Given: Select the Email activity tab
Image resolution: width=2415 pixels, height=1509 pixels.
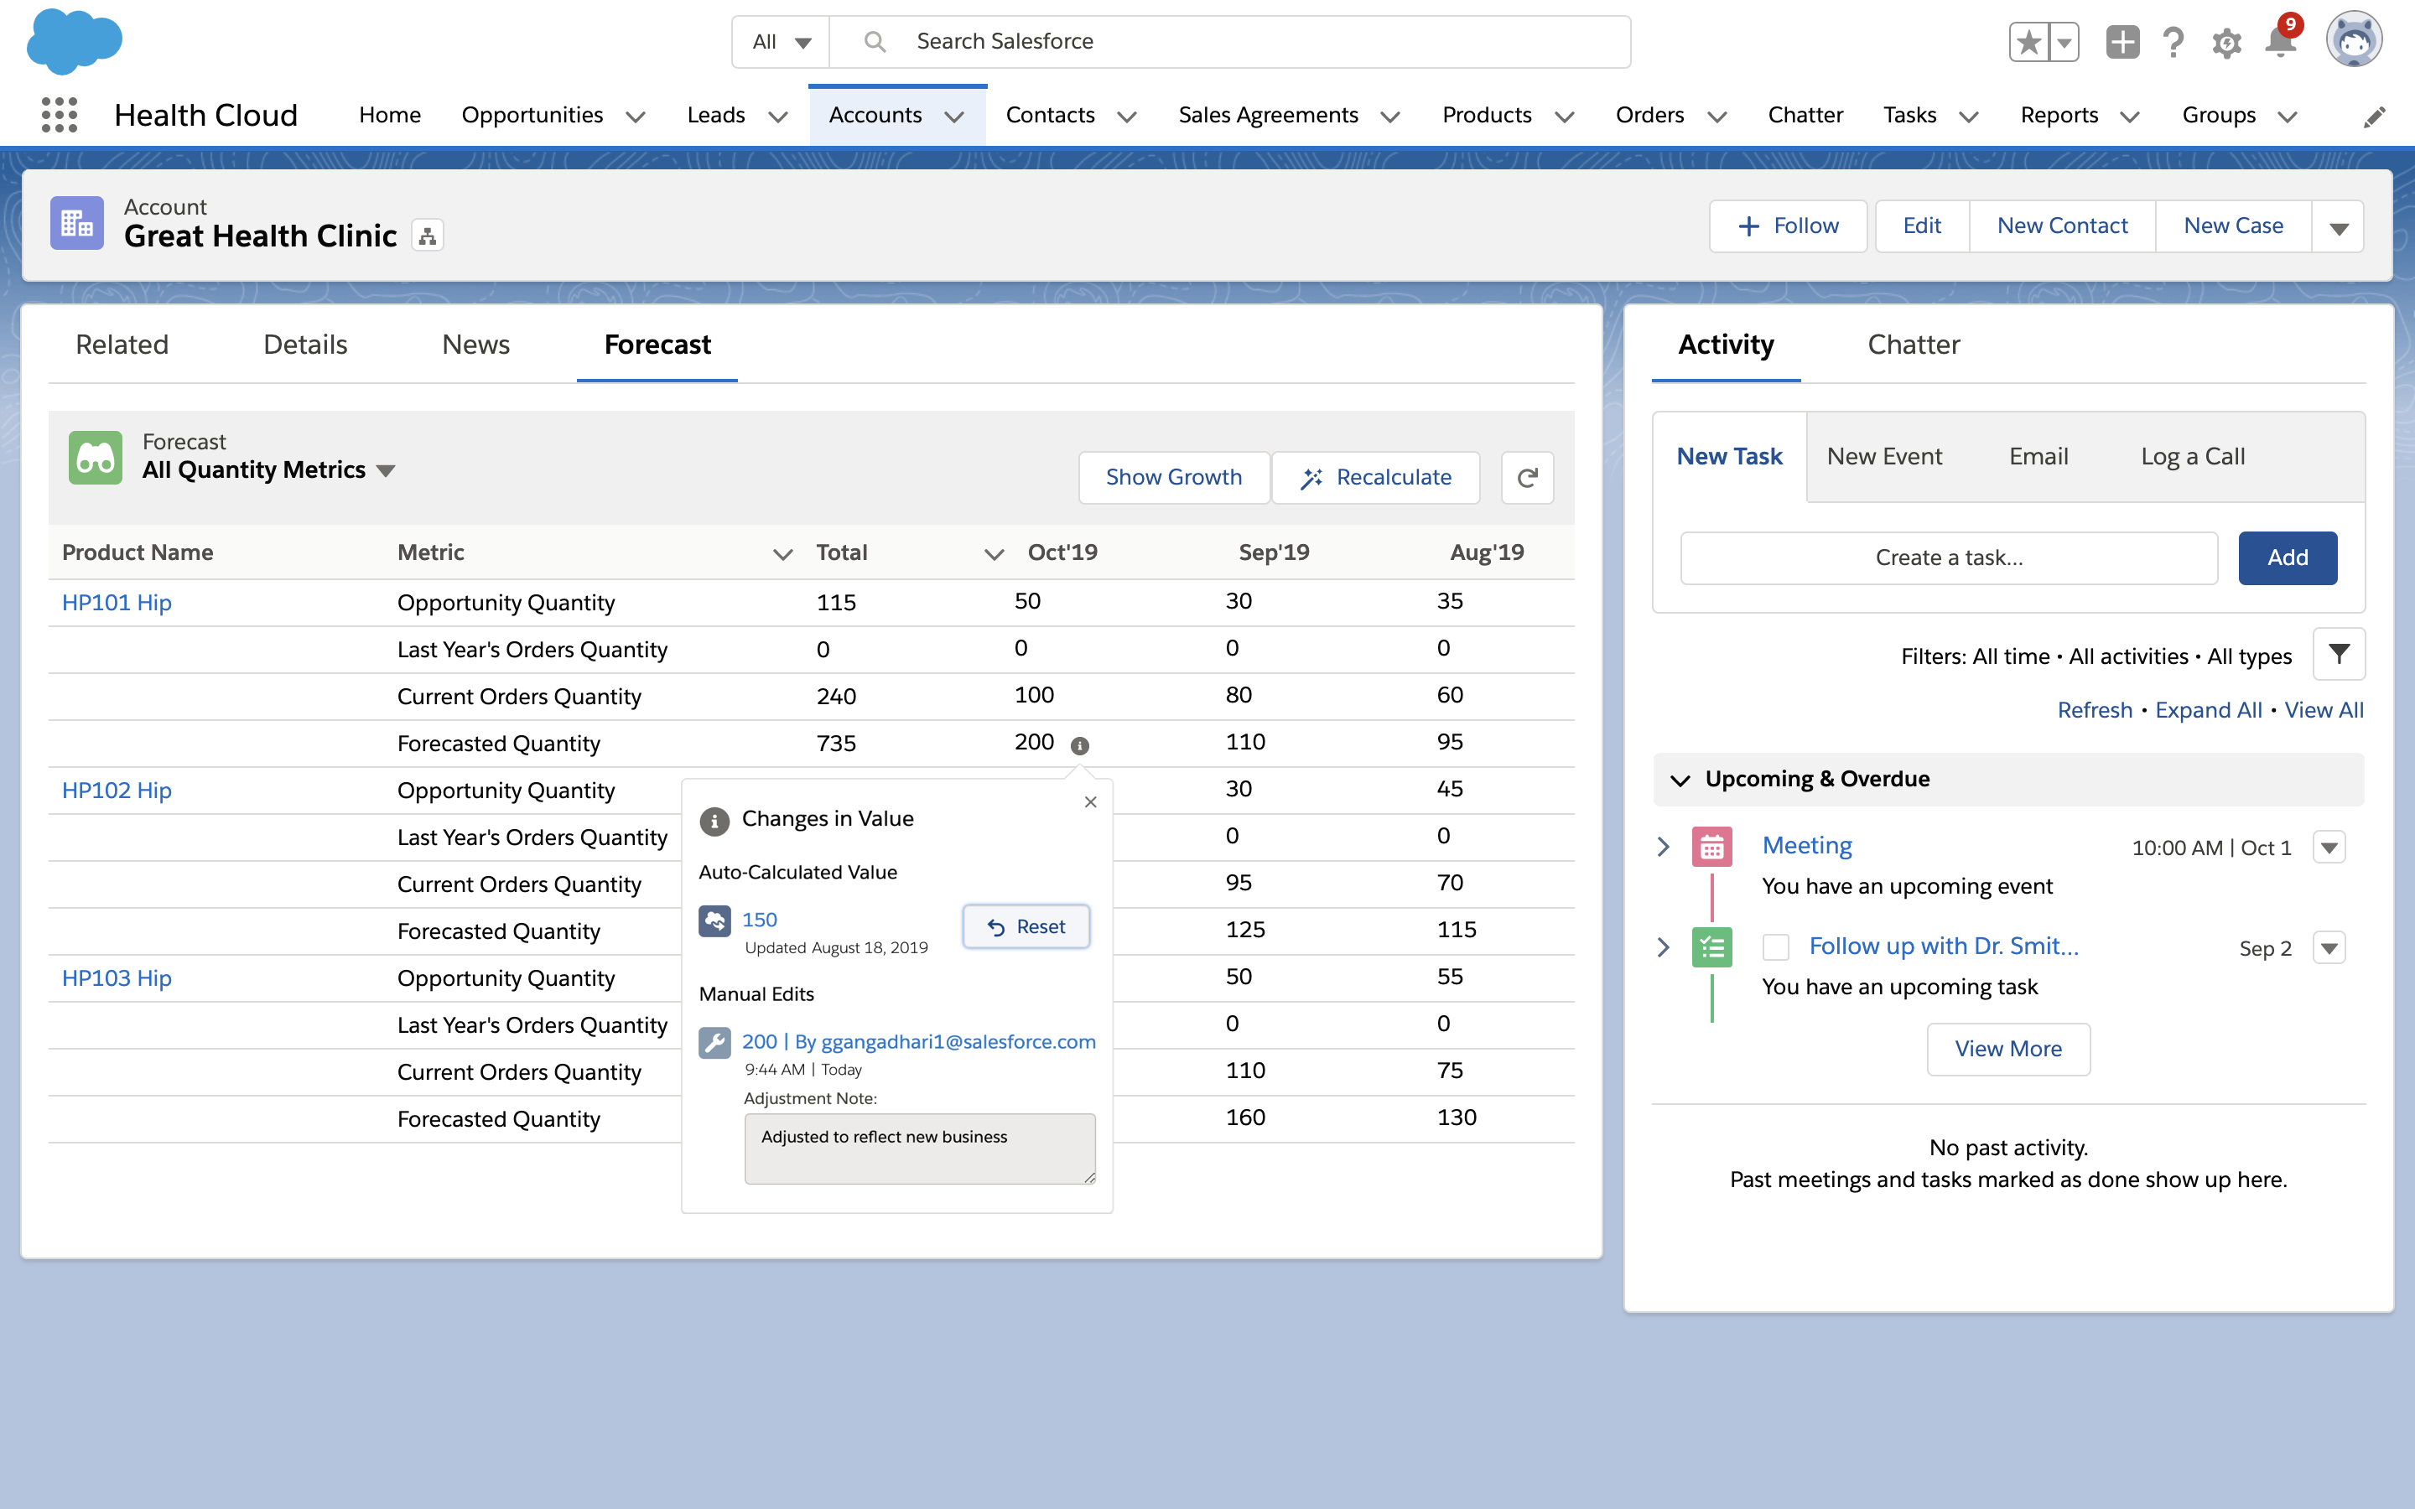Looking at the screenshot, I should point(2038,456).
